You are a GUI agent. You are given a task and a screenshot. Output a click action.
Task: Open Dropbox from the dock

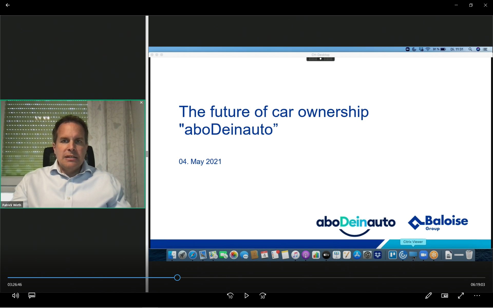378,255
